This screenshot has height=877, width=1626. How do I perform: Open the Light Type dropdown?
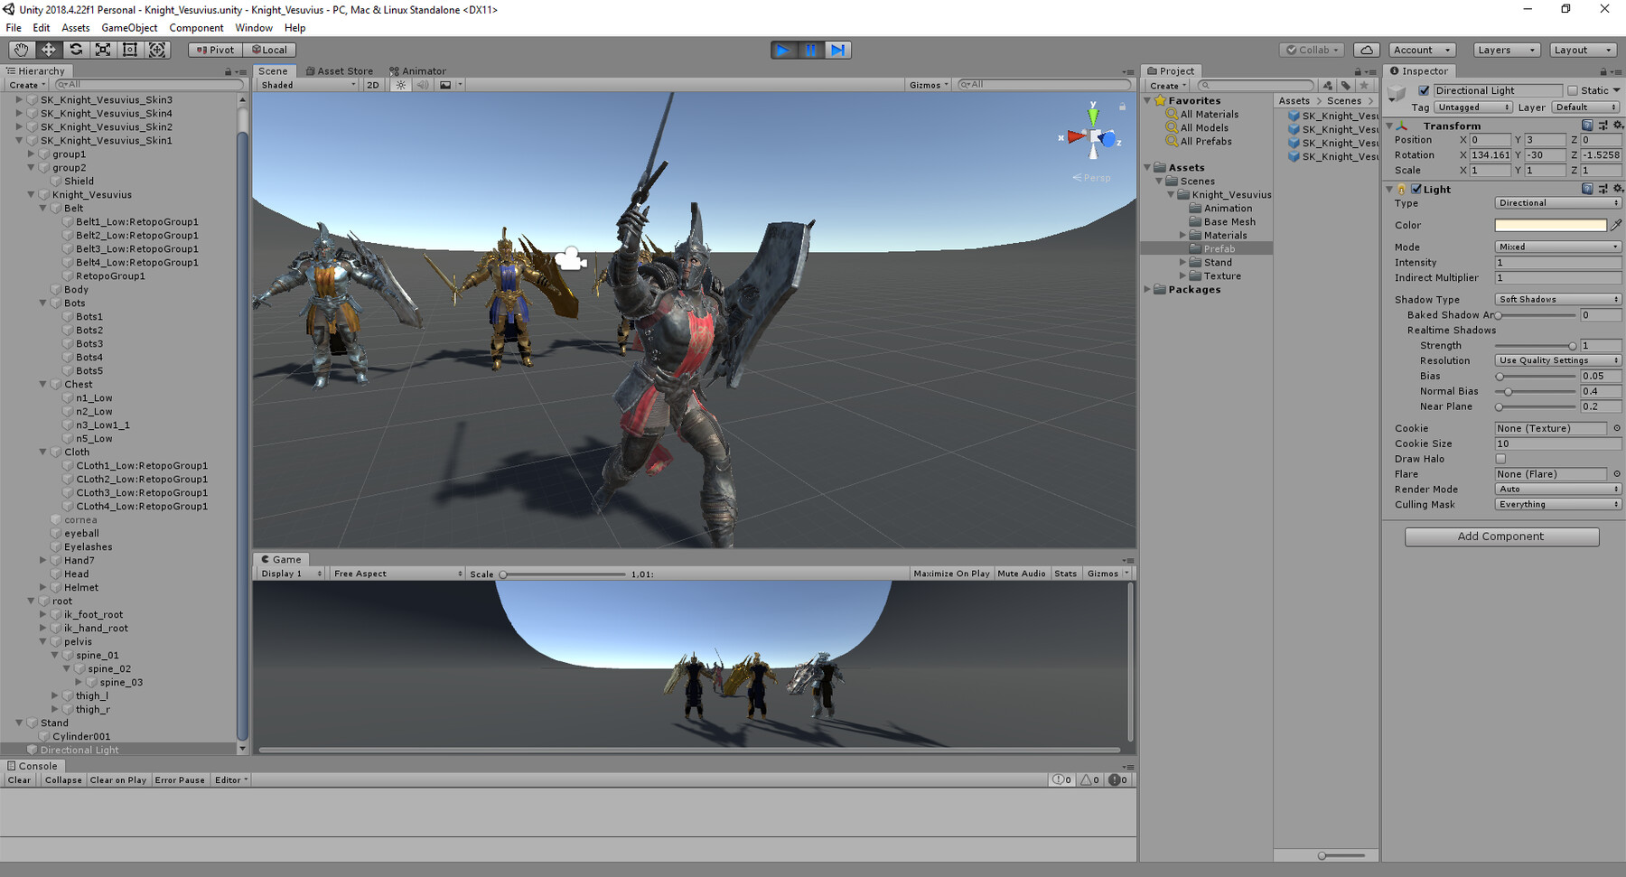click(x=1558, y=203)
